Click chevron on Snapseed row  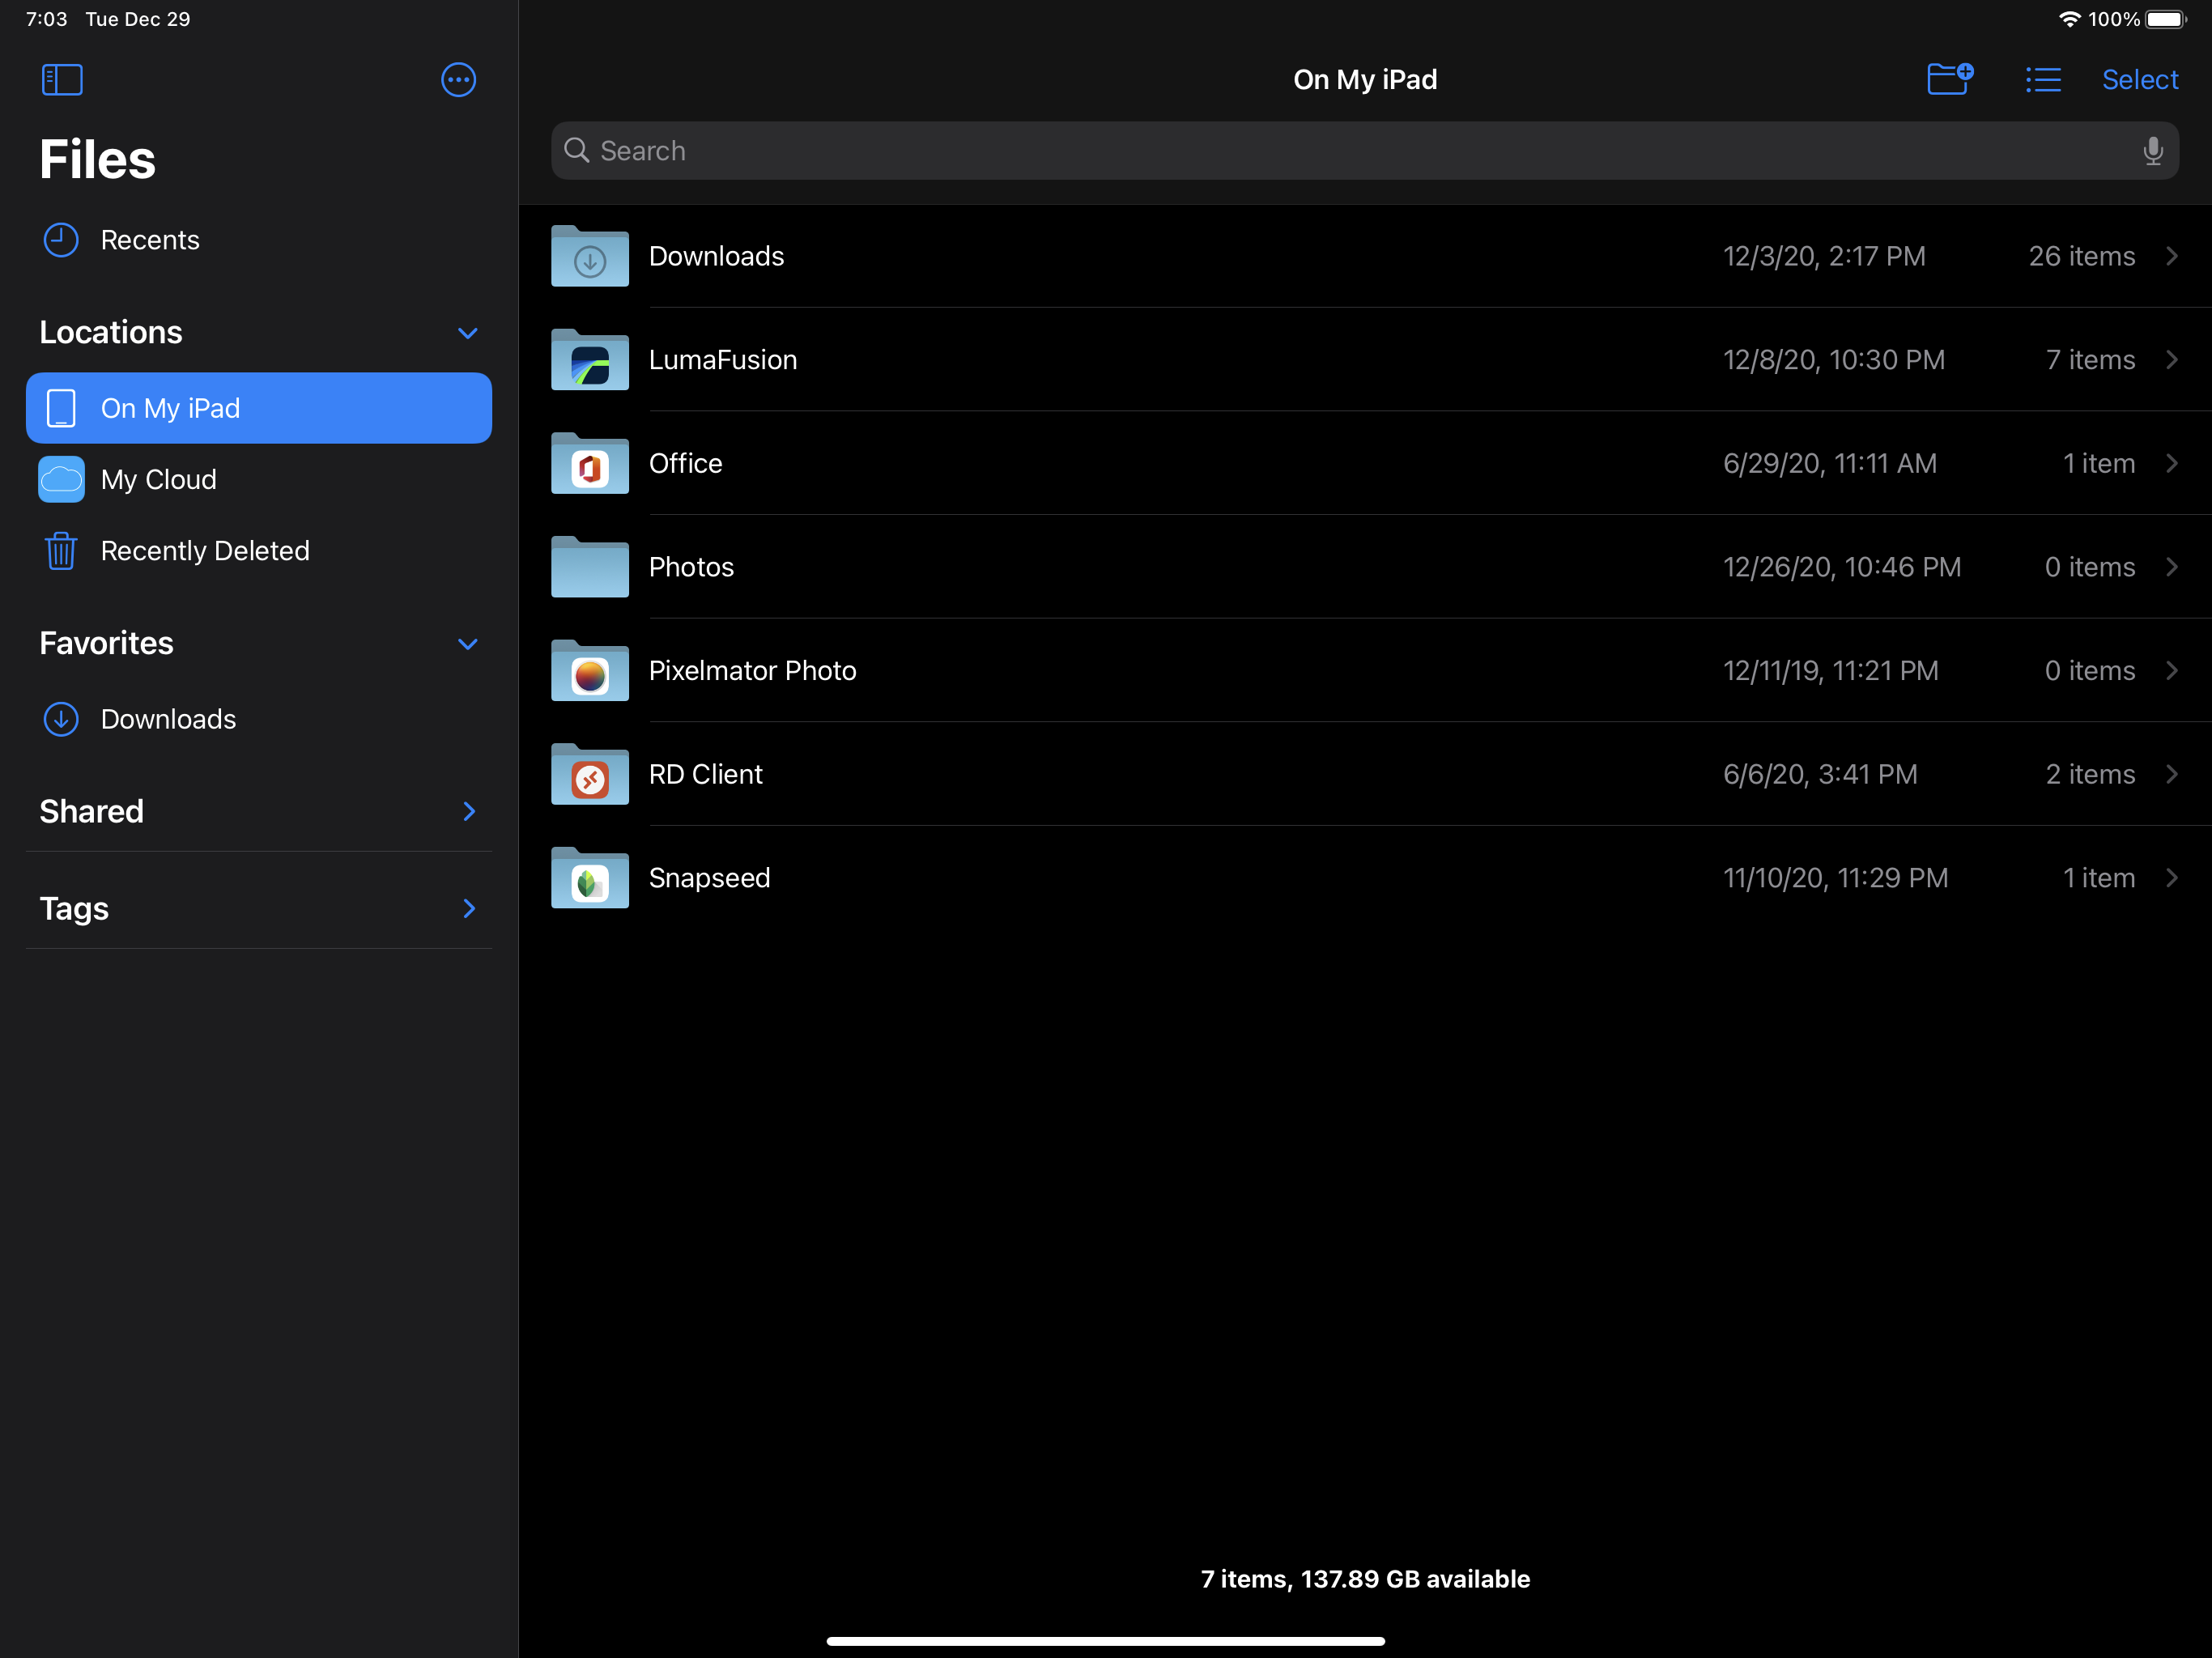(2172, 878)
